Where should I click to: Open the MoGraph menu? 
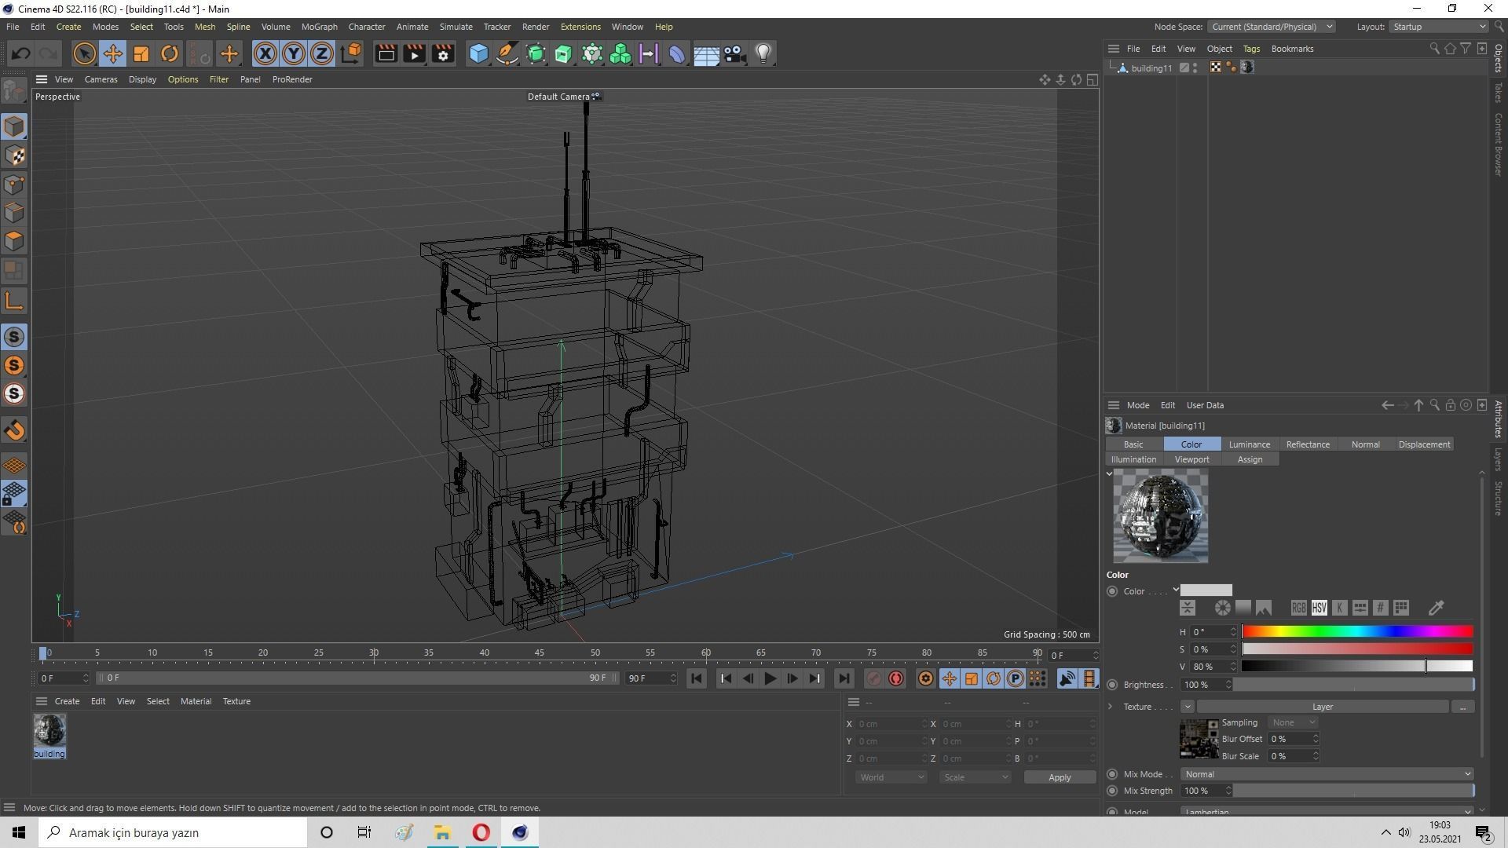pyautogui.click(x=319, y=27)
